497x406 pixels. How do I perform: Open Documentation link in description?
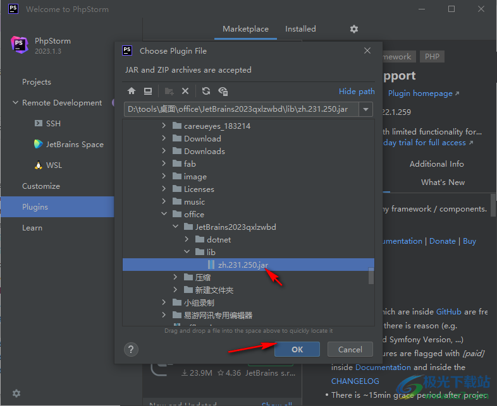[x=383, y=367]
